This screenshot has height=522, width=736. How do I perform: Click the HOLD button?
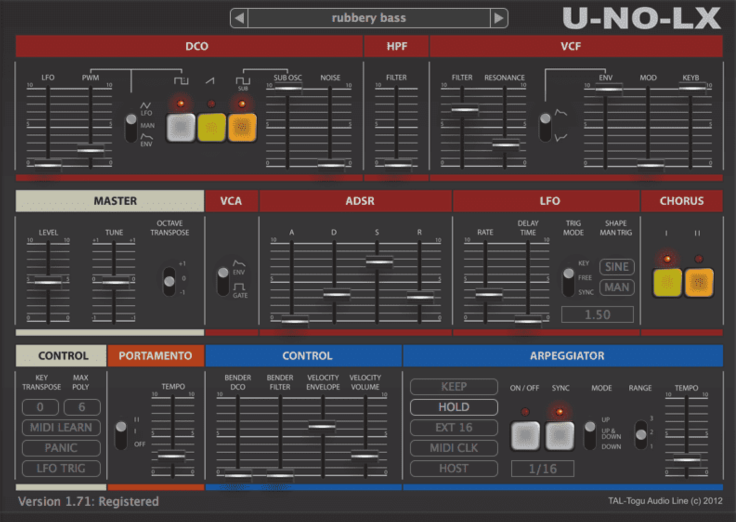point(454,407)
